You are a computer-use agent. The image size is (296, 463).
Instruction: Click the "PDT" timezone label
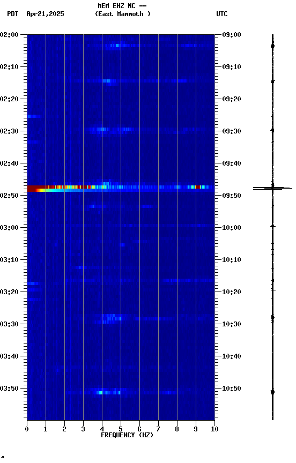coord(13,14)
